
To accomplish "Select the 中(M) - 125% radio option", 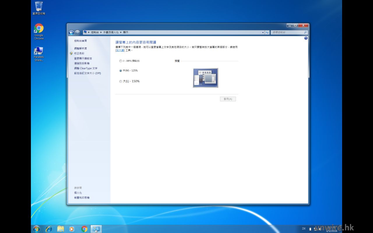I will point(121,71).
